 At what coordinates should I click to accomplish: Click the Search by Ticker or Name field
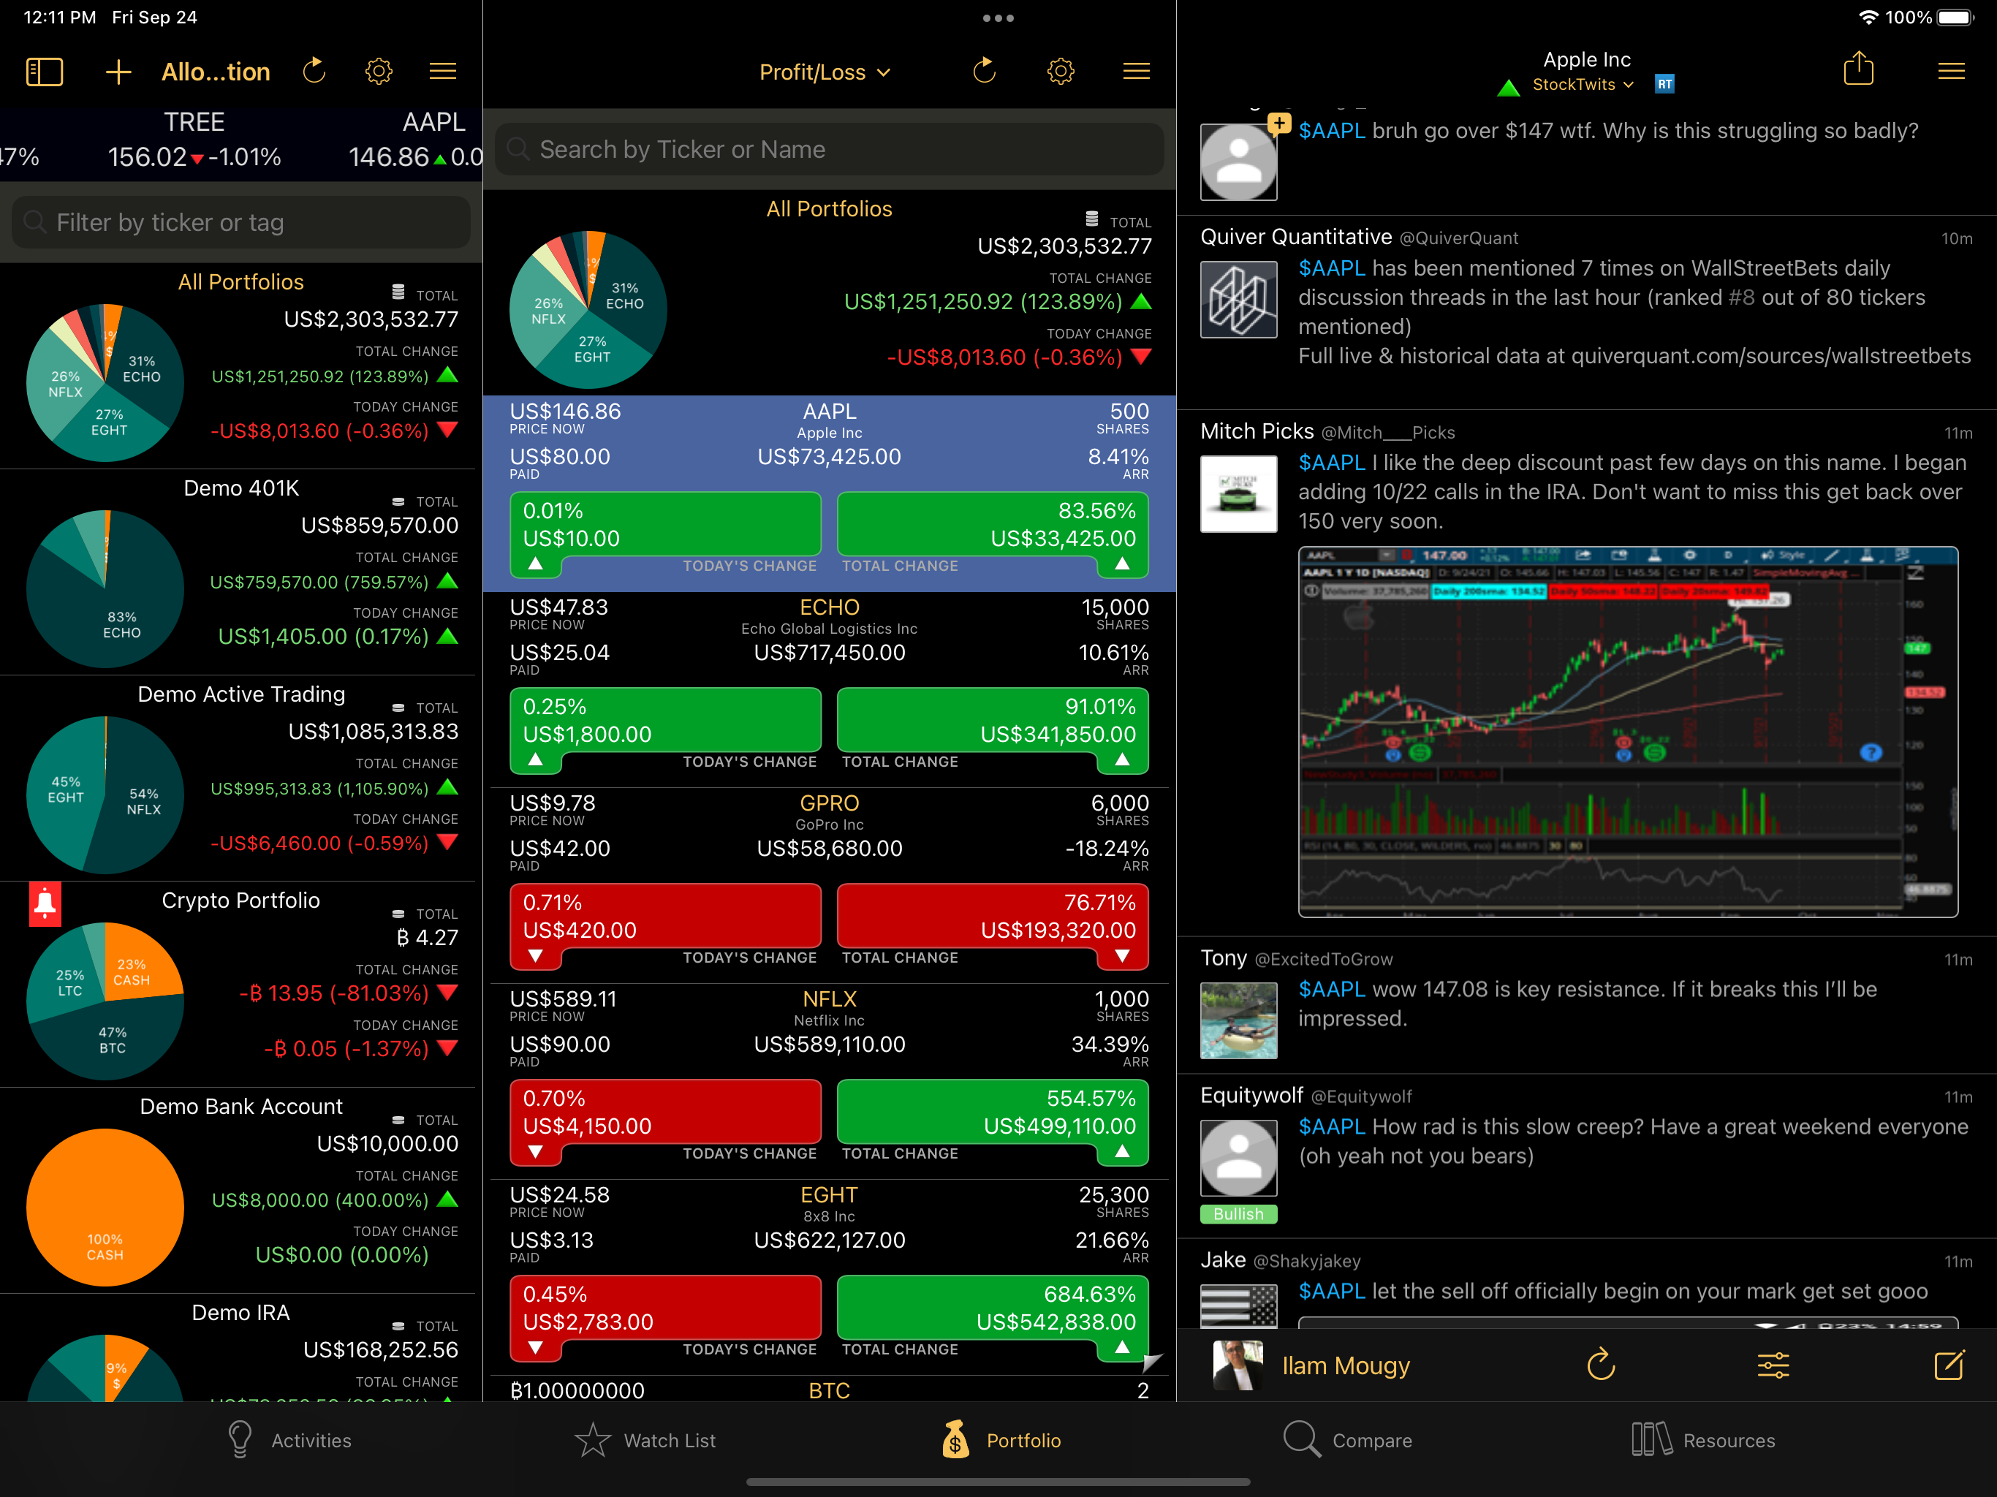829,149
